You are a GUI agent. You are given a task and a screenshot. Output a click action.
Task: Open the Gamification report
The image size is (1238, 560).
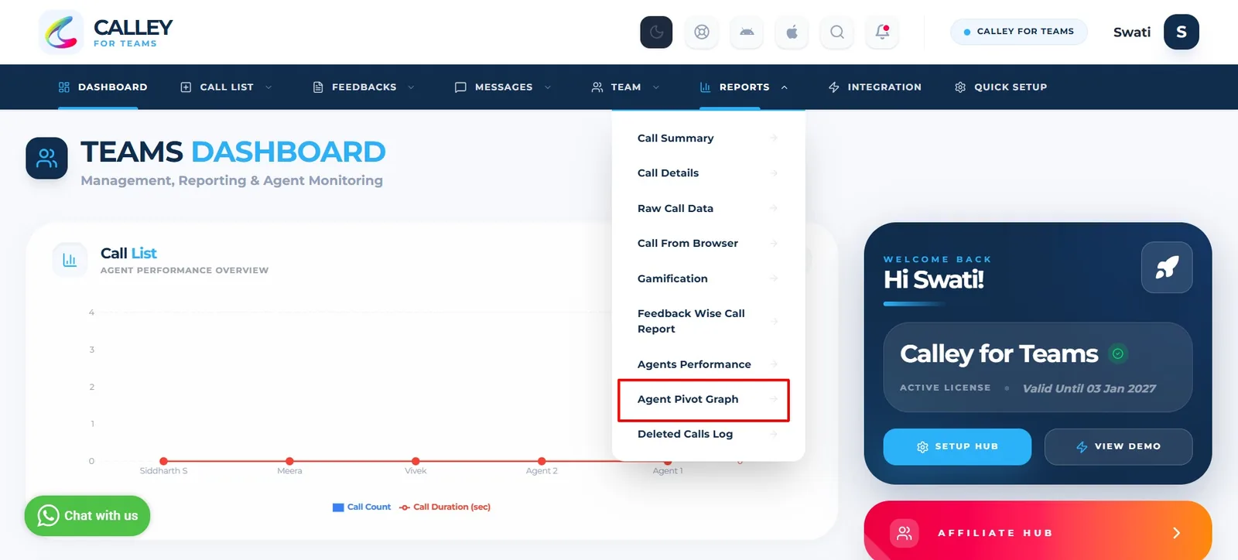(708, 278)
